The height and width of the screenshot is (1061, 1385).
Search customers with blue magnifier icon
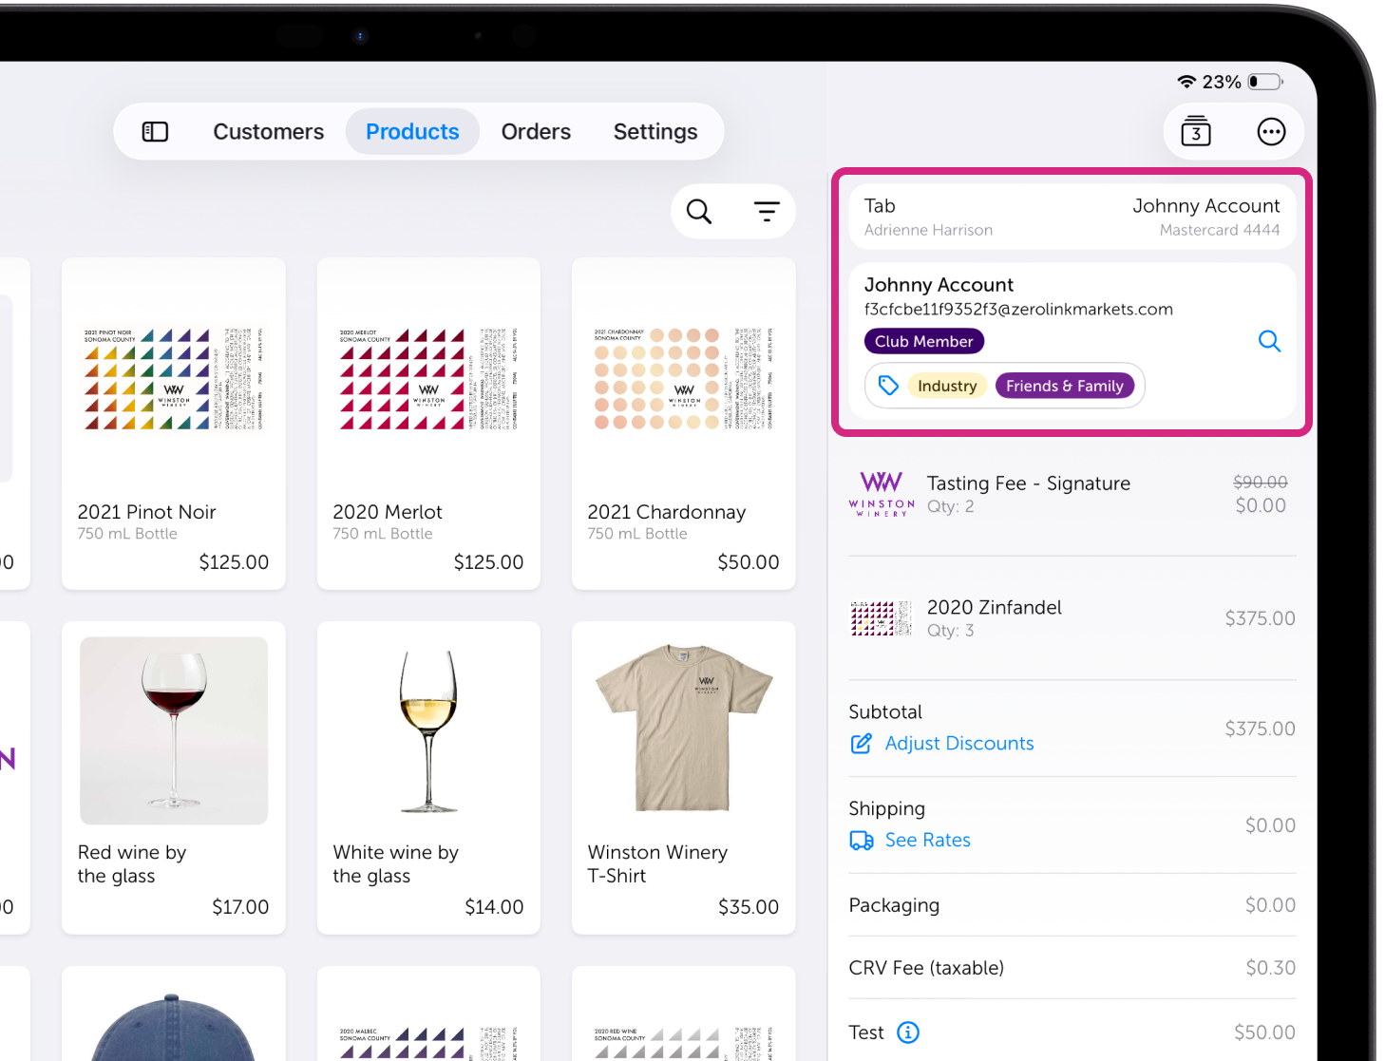(1269, 341)
